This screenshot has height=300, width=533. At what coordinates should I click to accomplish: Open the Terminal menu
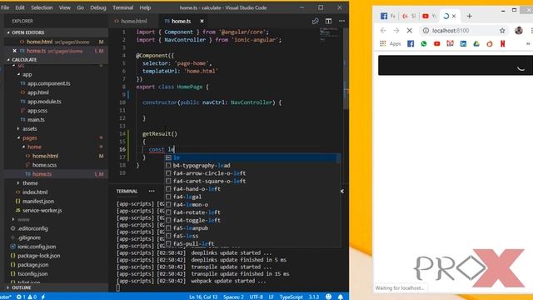pyautogui.click(x=122, y=7)
